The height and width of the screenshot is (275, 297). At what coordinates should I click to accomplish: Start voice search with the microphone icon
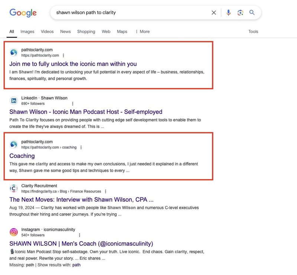point(228,13)
